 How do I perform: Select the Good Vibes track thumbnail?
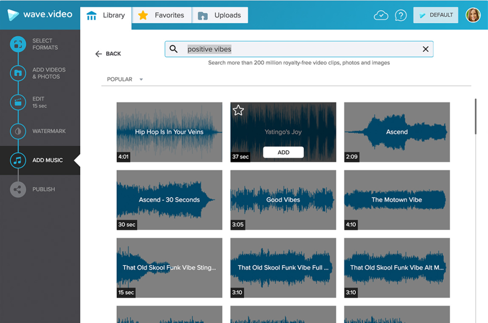[283, 200]
